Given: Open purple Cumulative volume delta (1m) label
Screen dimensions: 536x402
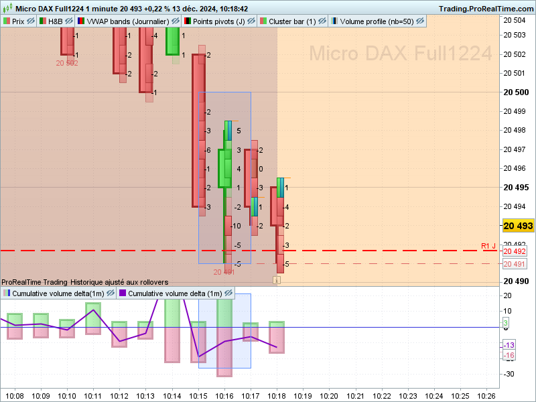Looking at the screenshot, I should click(175, 293).
